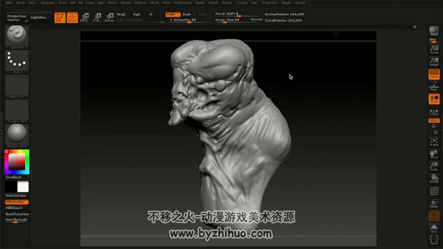Screen dimensions: 443x249
Task: Open the Transform menu
Action: point(269,2)
